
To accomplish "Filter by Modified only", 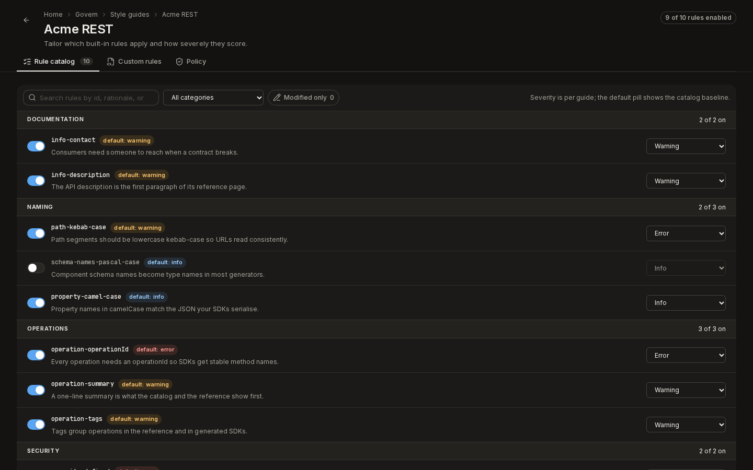I will point(303,98).
